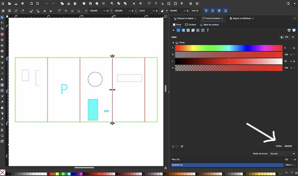Screen dimensions: 298x176
Task: Select the Spiral tool
Action: pyautogui.click(x=2, y=57)
